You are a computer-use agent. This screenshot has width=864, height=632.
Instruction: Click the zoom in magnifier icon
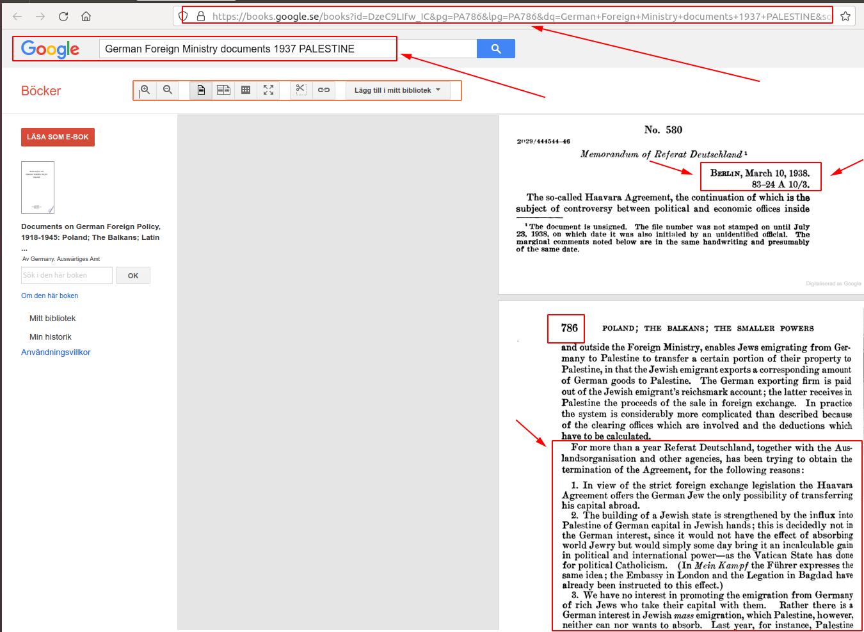(146, 90)
